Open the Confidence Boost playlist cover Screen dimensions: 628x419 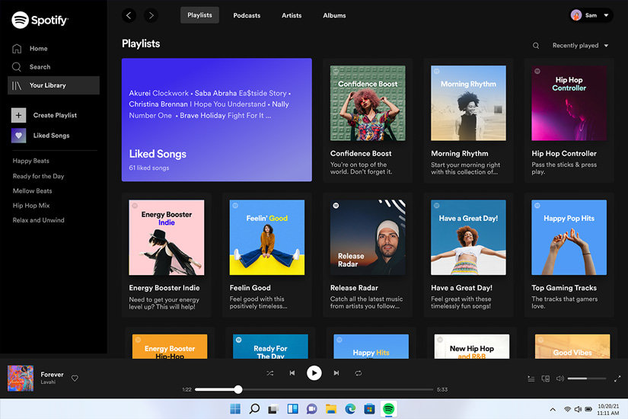[x=368, y=103]
